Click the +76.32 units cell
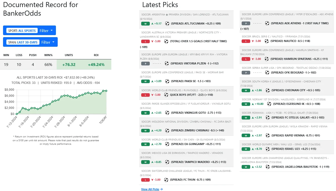Viewport: 336px width, 191px height. 69,64
